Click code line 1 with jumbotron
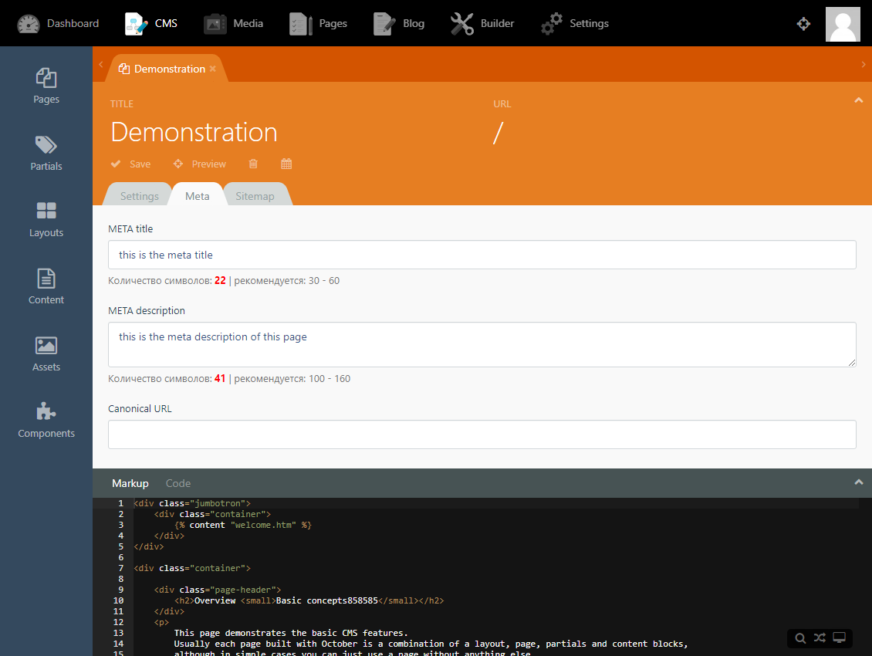872x656 pixels. tap(192, 503)
